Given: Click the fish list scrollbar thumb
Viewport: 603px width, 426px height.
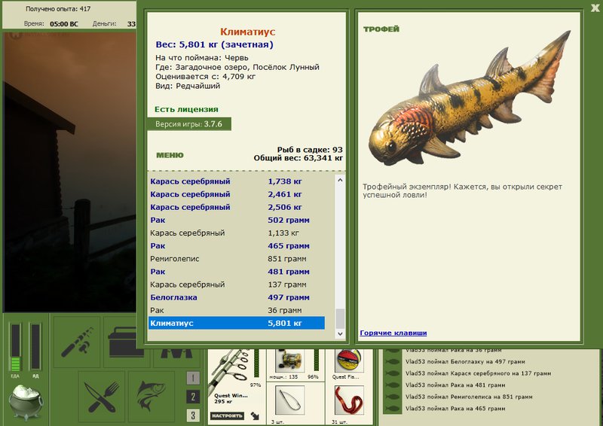Looking at the screenshot, I should tap(340, 318).
